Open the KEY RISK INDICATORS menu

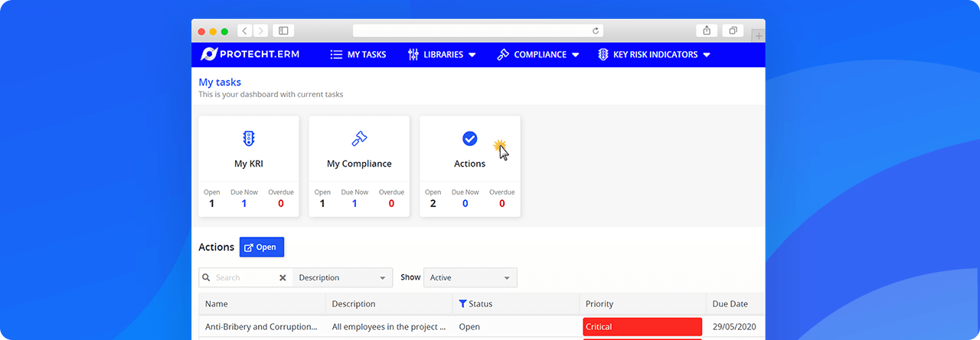pyautogui.click(x=655, y=54)
